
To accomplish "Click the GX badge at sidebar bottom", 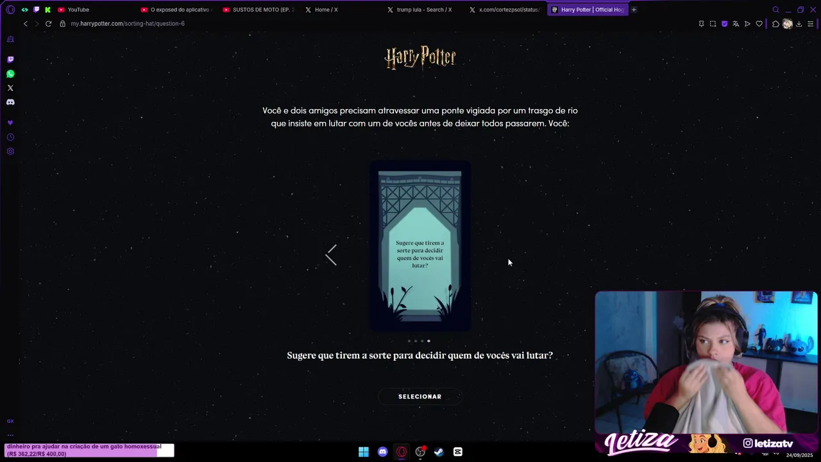I will [x=10, y=421].
